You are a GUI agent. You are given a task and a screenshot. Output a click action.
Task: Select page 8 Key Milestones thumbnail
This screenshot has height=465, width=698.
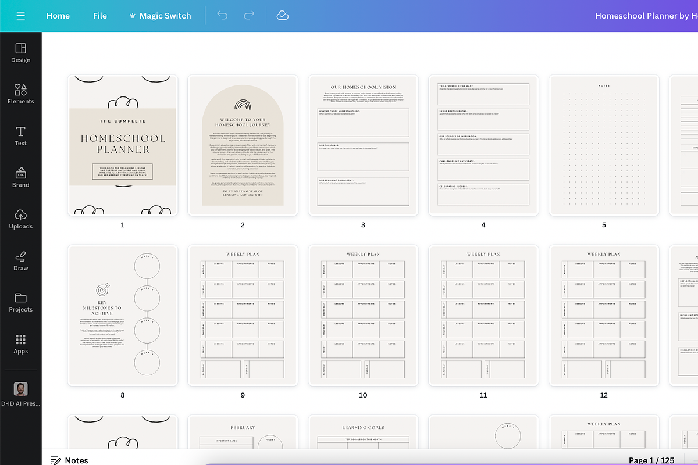[x=123, y=315]
